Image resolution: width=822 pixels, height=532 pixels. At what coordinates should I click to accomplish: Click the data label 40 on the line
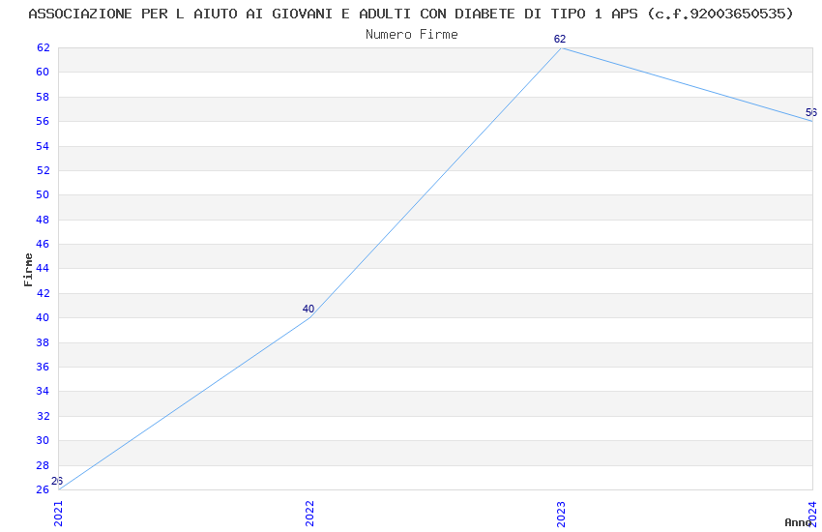point(308,309)
